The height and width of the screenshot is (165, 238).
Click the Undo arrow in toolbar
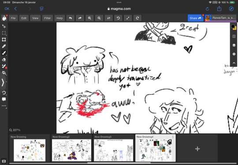tap(71, 18)
